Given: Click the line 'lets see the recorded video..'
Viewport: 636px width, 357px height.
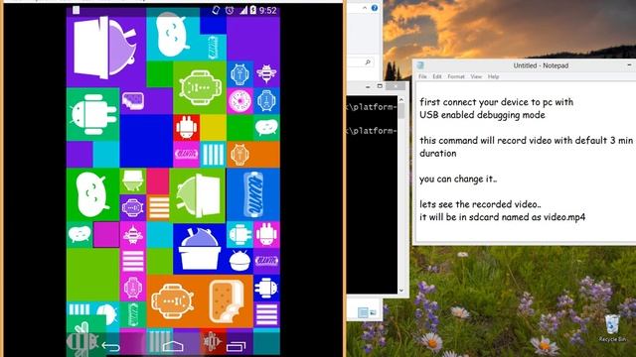Looking at the screenshot, I should 480,204.
